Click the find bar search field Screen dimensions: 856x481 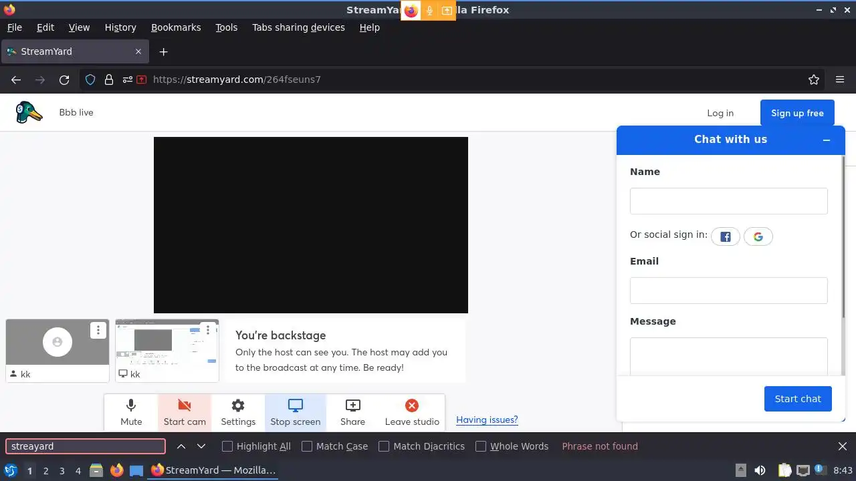tap(86, 446)
